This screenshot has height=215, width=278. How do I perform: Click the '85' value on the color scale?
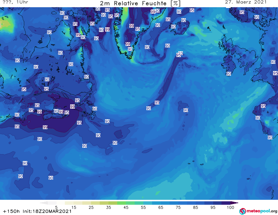click(195, 207)
